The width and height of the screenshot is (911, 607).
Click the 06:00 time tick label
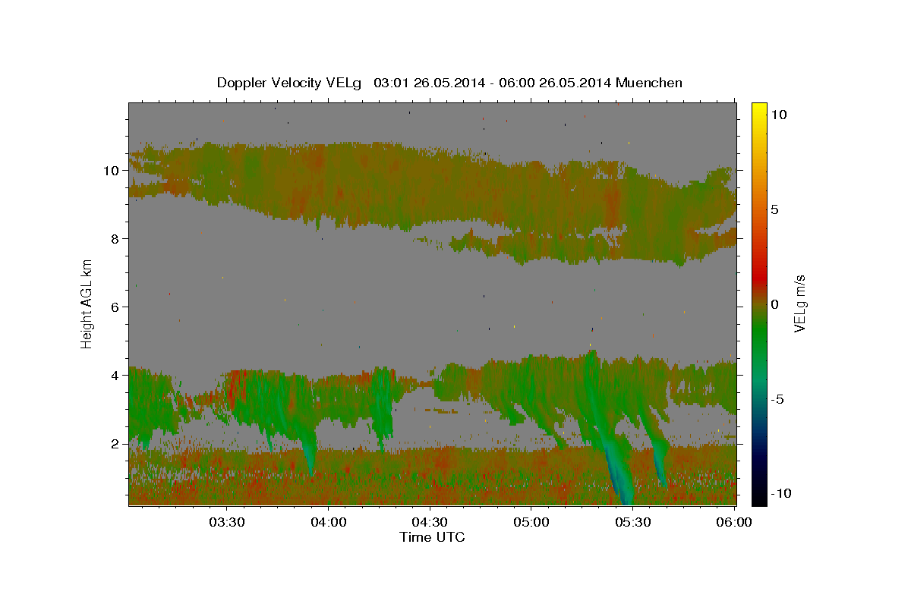click(x=734, y=522)
